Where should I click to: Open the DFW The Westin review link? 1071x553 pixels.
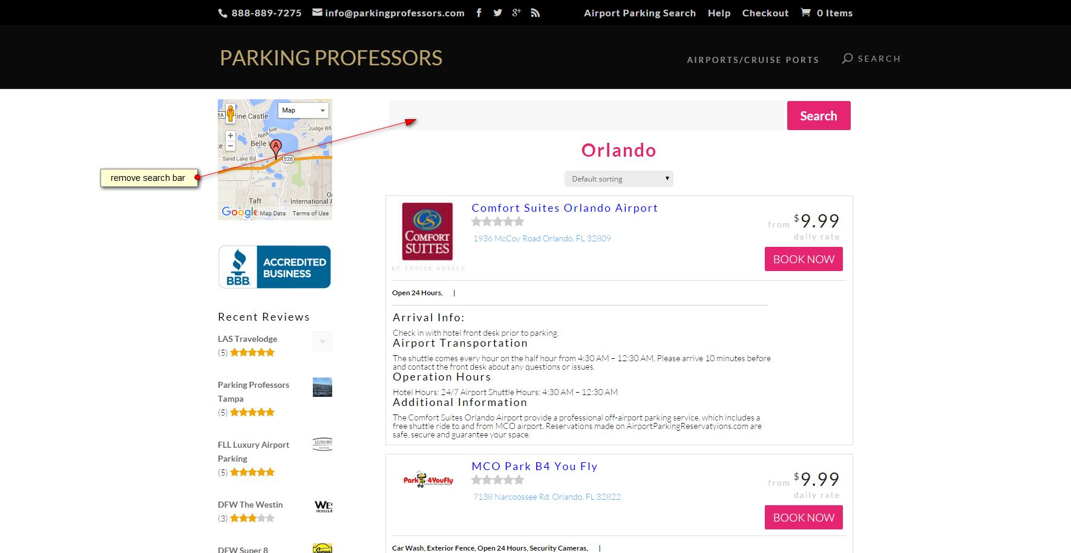click(251, 505)
